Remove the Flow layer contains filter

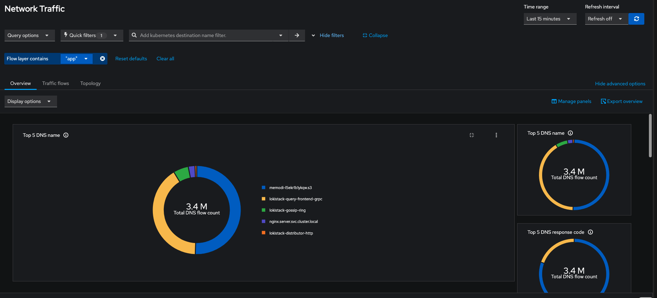pos(103,59)
